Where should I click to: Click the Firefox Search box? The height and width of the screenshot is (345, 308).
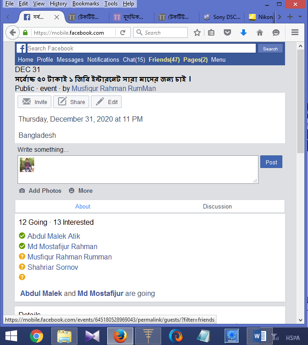[160, 32]
